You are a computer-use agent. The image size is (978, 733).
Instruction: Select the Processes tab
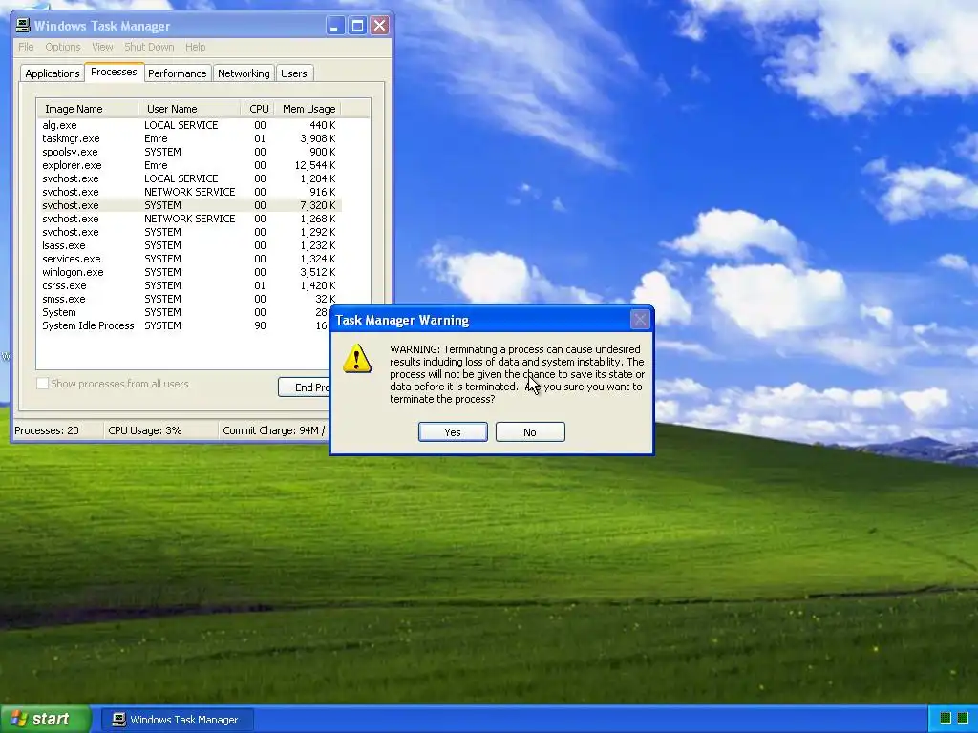(x=115, y=72)
